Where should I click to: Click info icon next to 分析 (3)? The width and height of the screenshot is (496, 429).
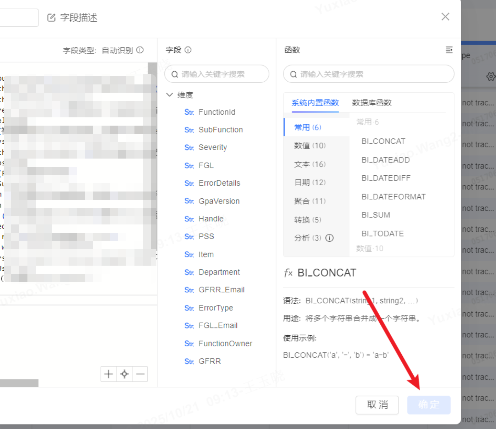tap(329, 238)
